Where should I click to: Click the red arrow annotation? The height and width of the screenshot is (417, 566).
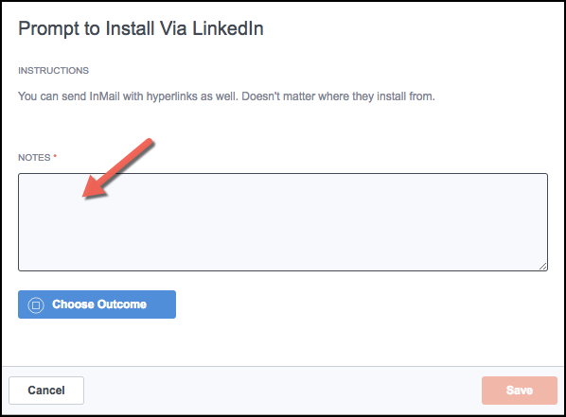118,168
